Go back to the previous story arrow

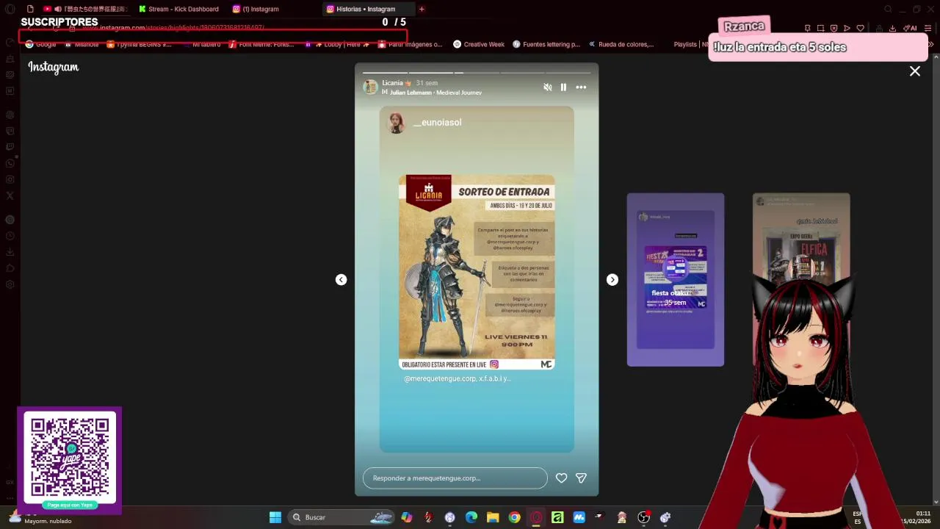tap(341, 280)
